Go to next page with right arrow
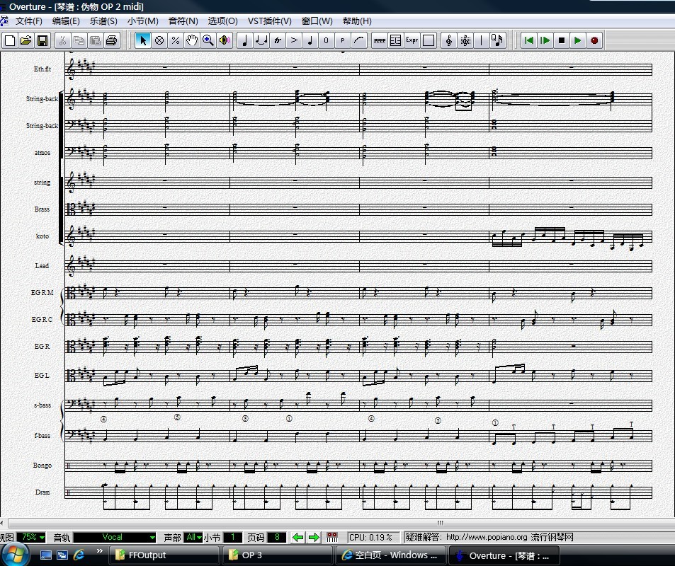 point(314,538)
